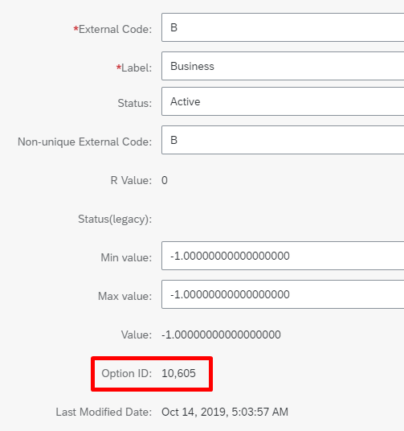Click the Status field caption
Image resolution: width=404 pixels, height=431 pixels.
pyautogui.click(x=135, y=104)
